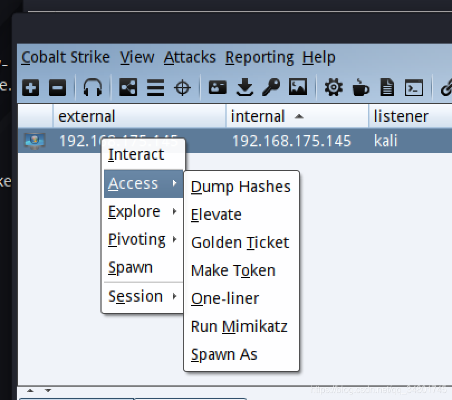Choose Interact from context menu
452x400 pixels.
point(143,154)
